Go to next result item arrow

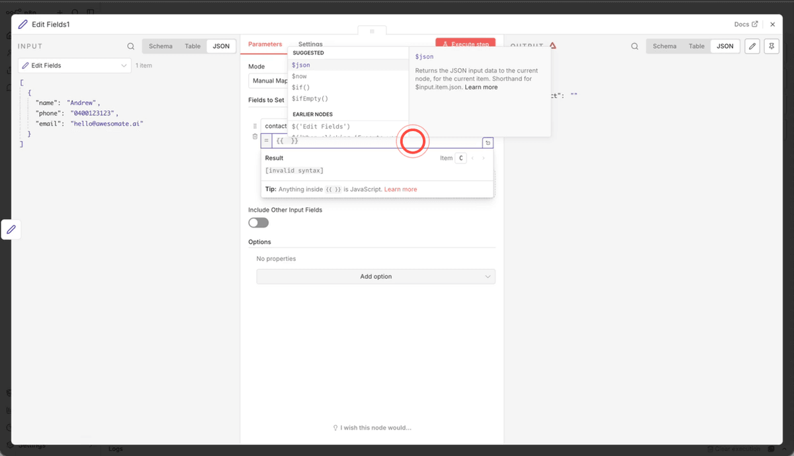click(484, 158)
